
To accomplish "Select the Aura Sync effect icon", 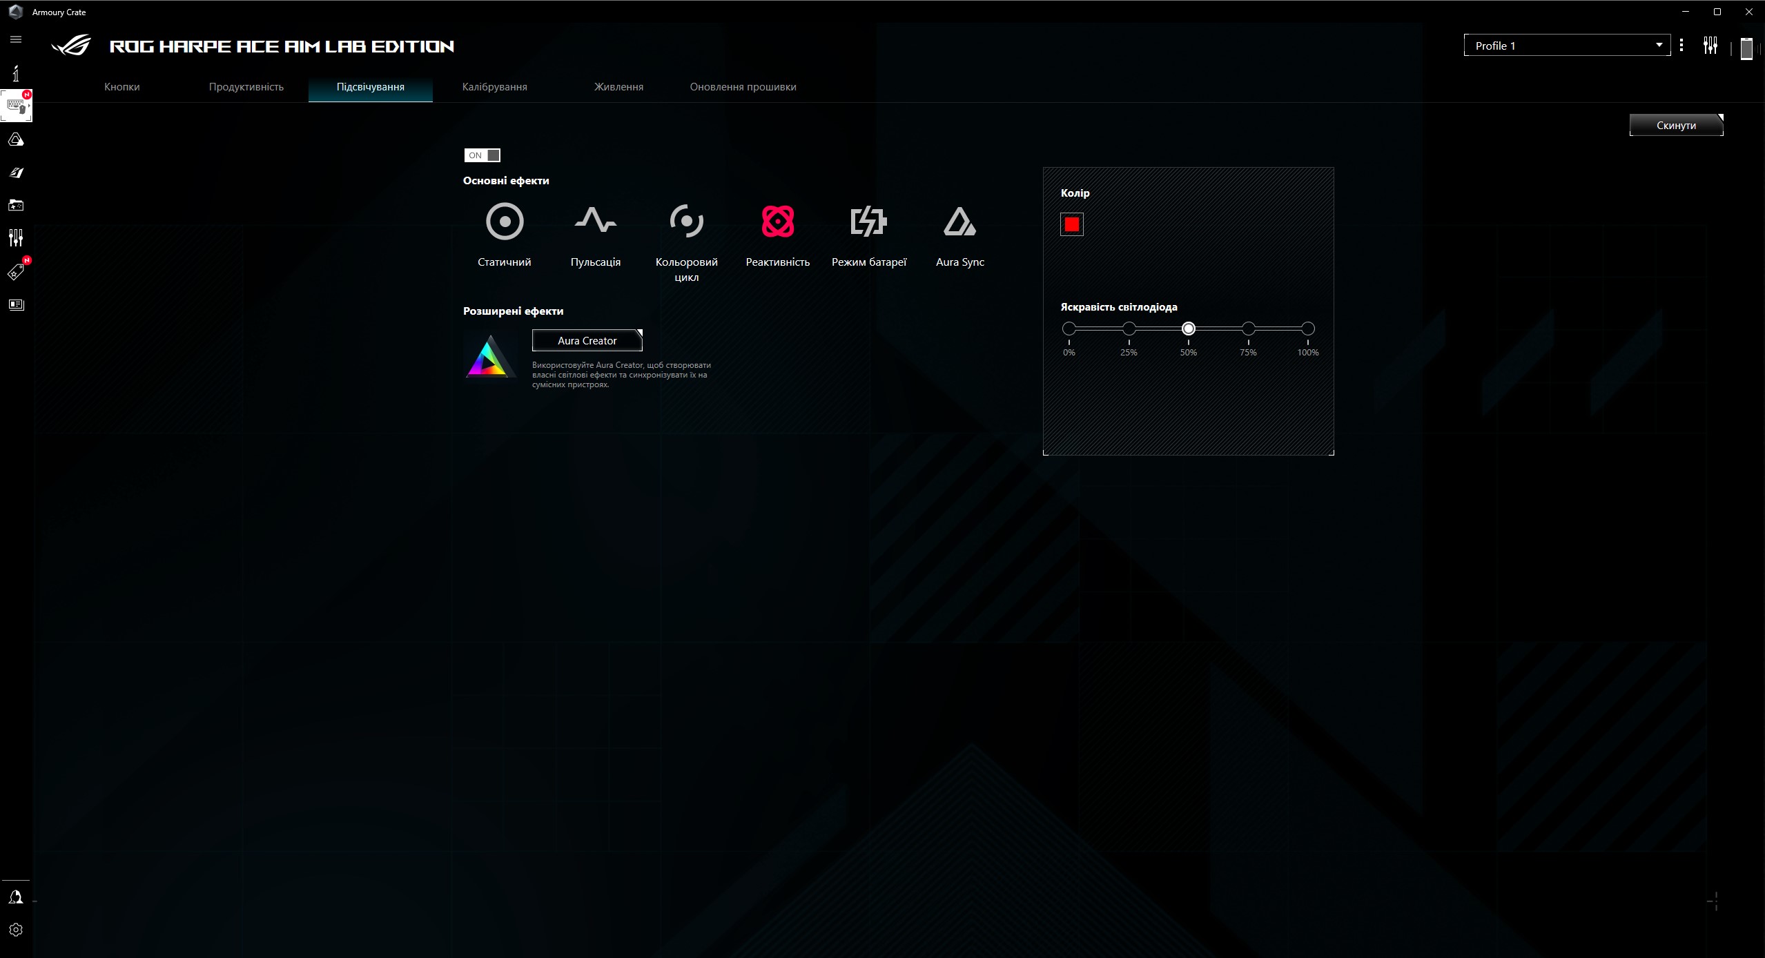I will pos(960,222).
